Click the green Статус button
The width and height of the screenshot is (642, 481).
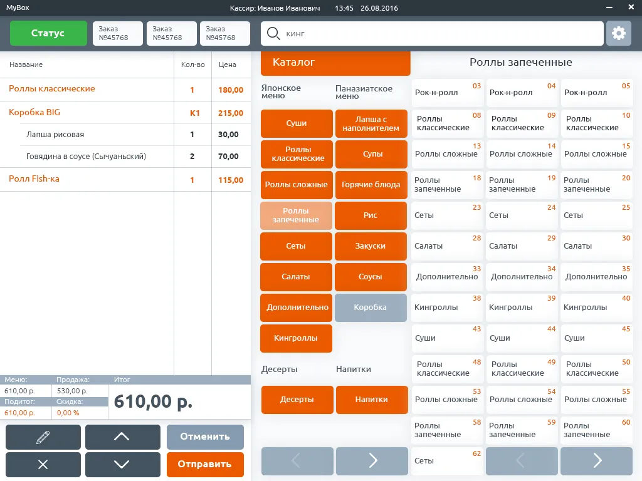pyautogui.click(x=48, y=33)
